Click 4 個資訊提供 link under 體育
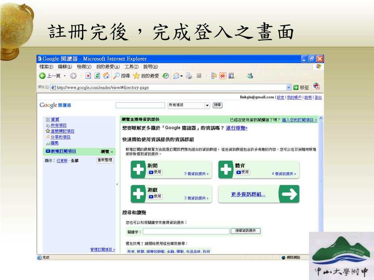 tap(284, 174)
